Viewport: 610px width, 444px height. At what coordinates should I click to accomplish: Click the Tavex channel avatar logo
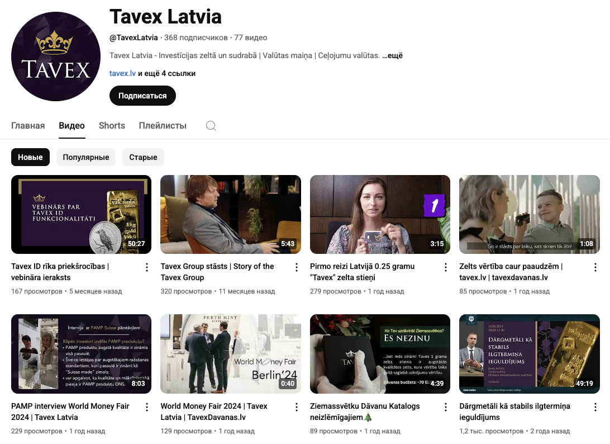click(56, 56)
